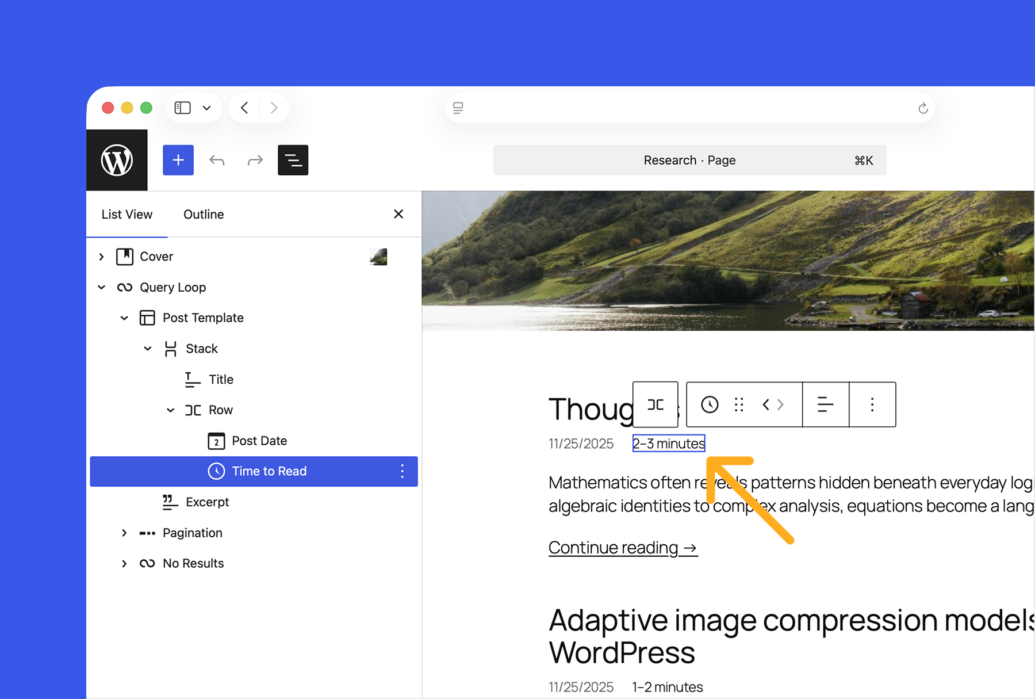1035x699 pixels.
Task: Click move-left chevron in block toolbar
Action: tap(766, 404)
